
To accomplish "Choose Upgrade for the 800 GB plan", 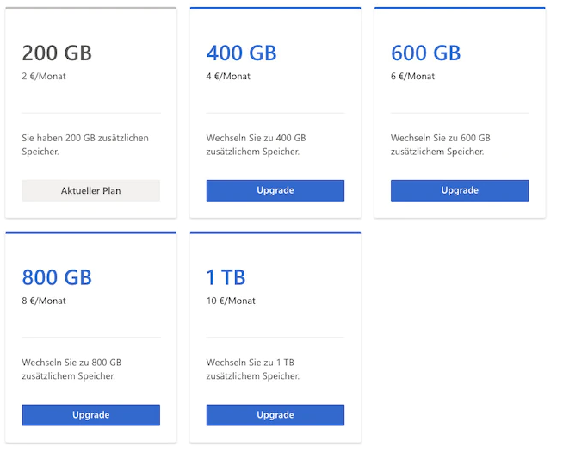I will (x=90, y=415).
